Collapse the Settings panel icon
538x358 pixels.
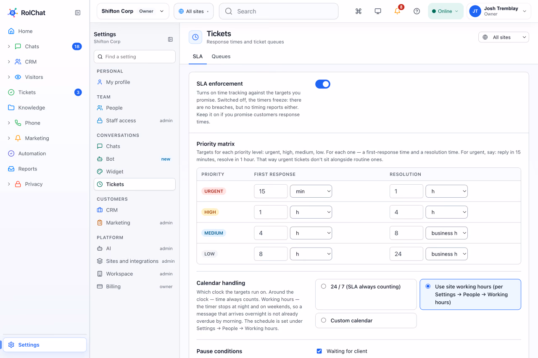(170, 39)
